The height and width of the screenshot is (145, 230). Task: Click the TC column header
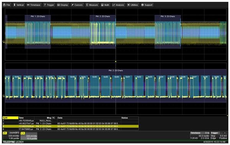pyautogui.click(x=54, y=118)
